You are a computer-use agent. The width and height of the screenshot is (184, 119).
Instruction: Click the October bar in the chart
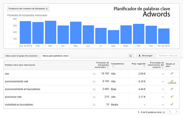[x=139, y=34]
